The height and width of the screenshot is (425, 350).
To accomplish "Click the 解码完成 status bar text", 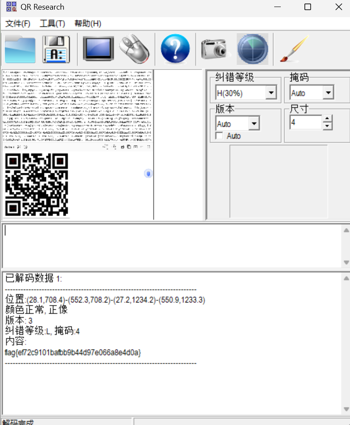I will tap(18, 422).
